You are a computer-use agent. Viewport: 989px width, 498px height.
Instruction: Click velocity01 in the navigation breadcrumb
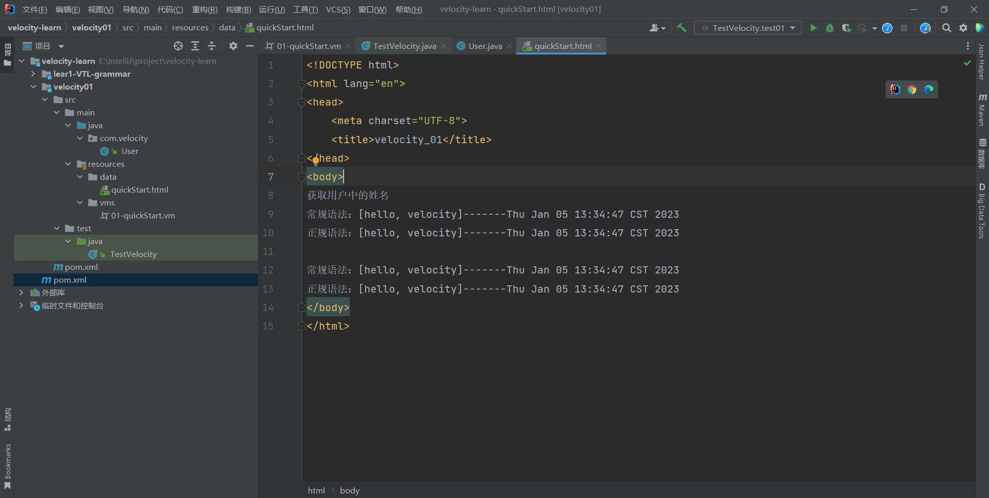click(92, 28)
